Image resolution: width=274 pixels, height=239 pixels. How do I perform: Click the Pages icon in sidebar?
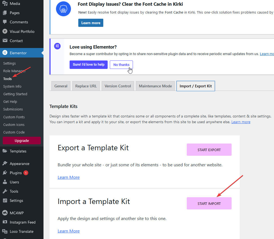pyautogui.click(x=5, y=13)
